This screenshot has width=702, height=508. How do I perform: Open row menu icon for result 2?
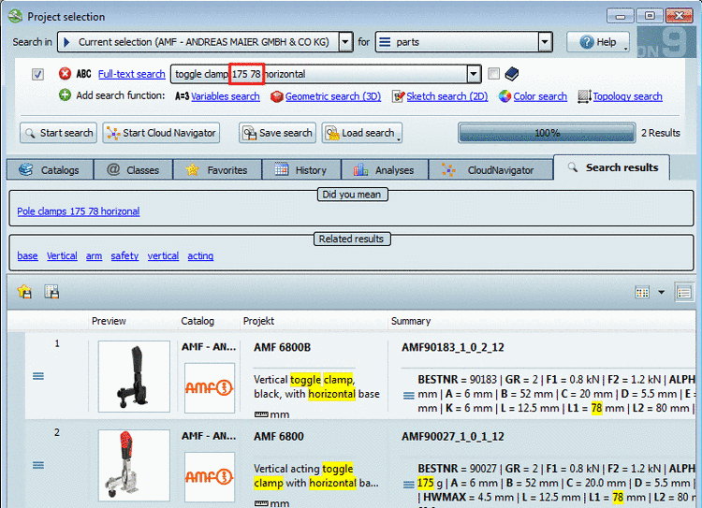click(x=38, y=465)
